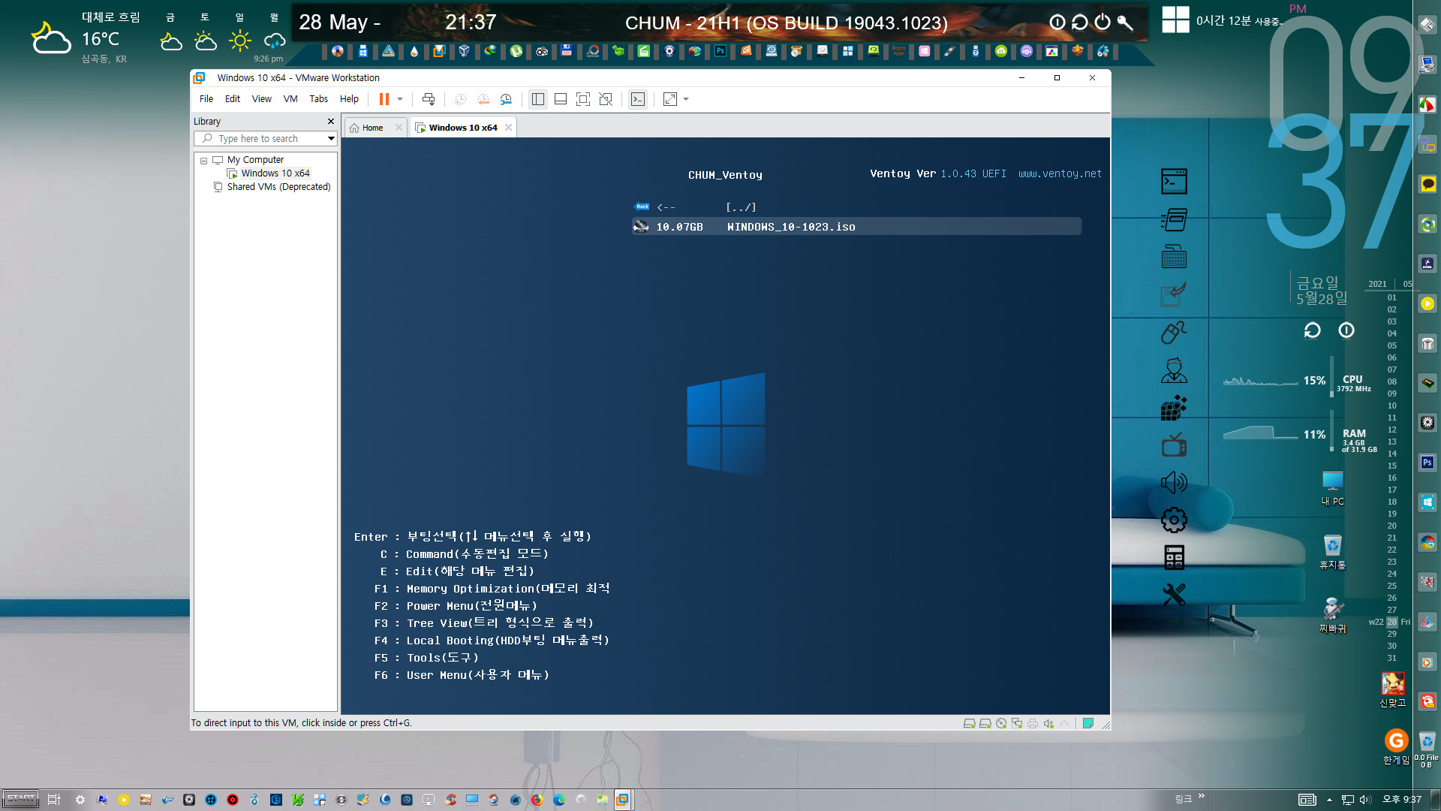Viewport: 1441px width, 811px height.
Task: Switch to Unity mode icon
Action: point(606,99)
